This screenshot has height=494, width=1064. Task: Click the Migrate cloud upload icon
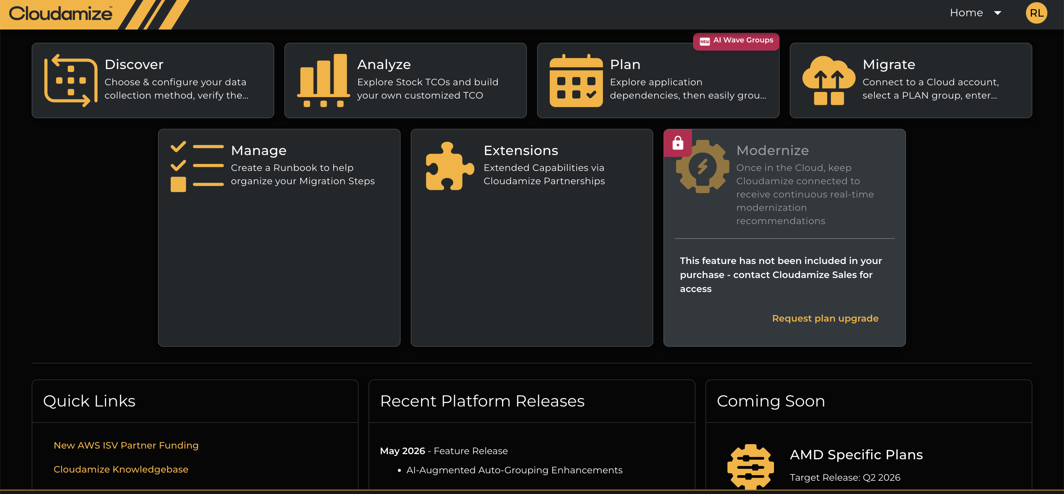click(829, 80)
